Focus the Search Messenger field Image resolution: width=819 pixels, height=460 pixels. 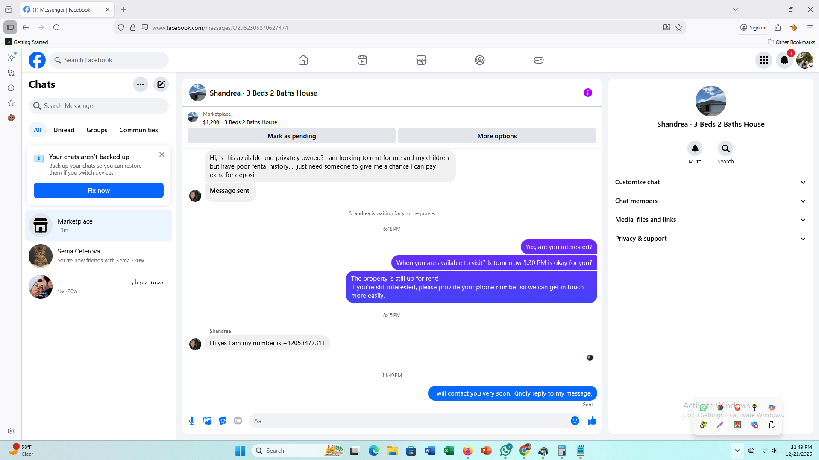99,106
